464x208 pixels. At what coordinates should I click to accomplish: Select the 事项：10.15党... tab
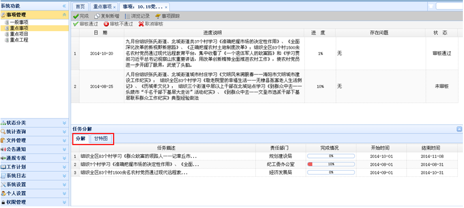pyautogui.click(x=143, y=7)
